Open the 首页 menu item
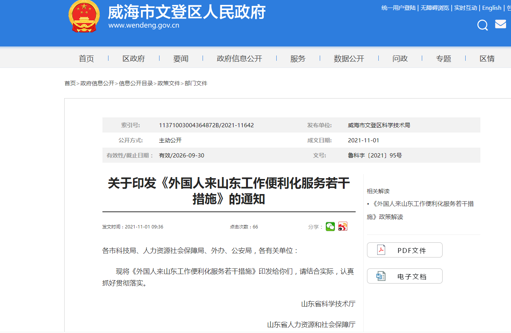 pyautogui.click(x=86, y=58)
